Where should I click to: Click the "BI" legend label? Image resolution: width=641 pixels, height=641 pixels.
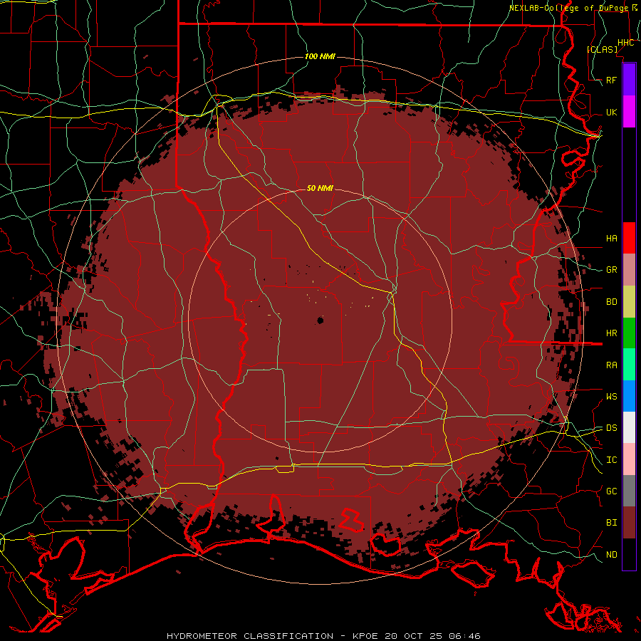[611, 523]
